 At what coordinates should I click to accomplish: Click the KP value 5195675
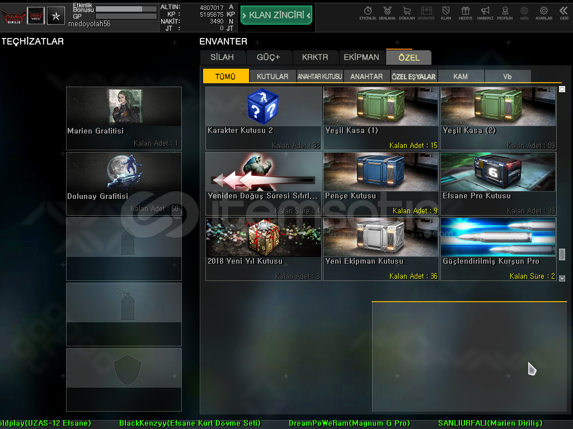click(x=212, y=14)
